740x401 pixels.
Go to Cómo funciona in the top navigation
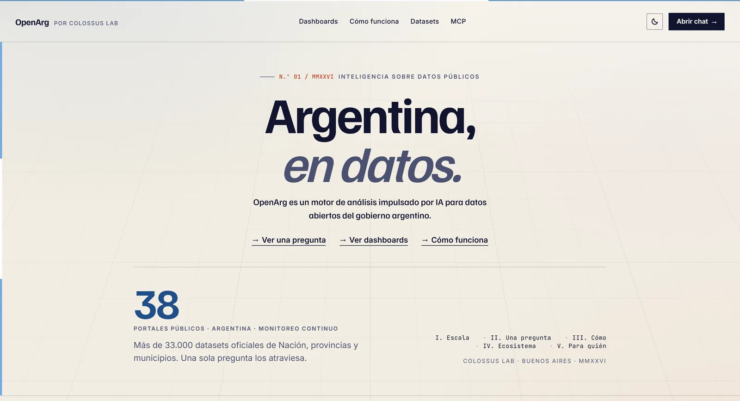374,21
